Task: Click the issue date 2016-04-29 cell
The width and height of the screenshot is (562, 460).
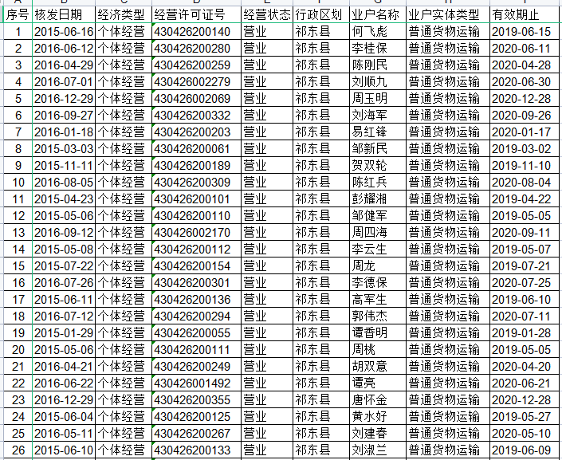Action: click(63, 65)
